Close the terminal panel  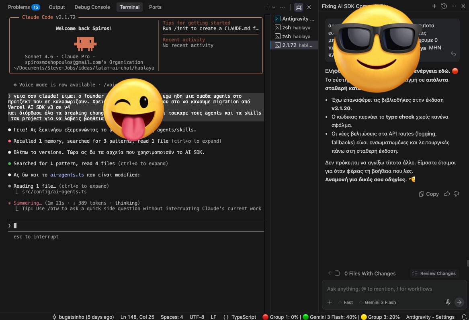point(309,7)
